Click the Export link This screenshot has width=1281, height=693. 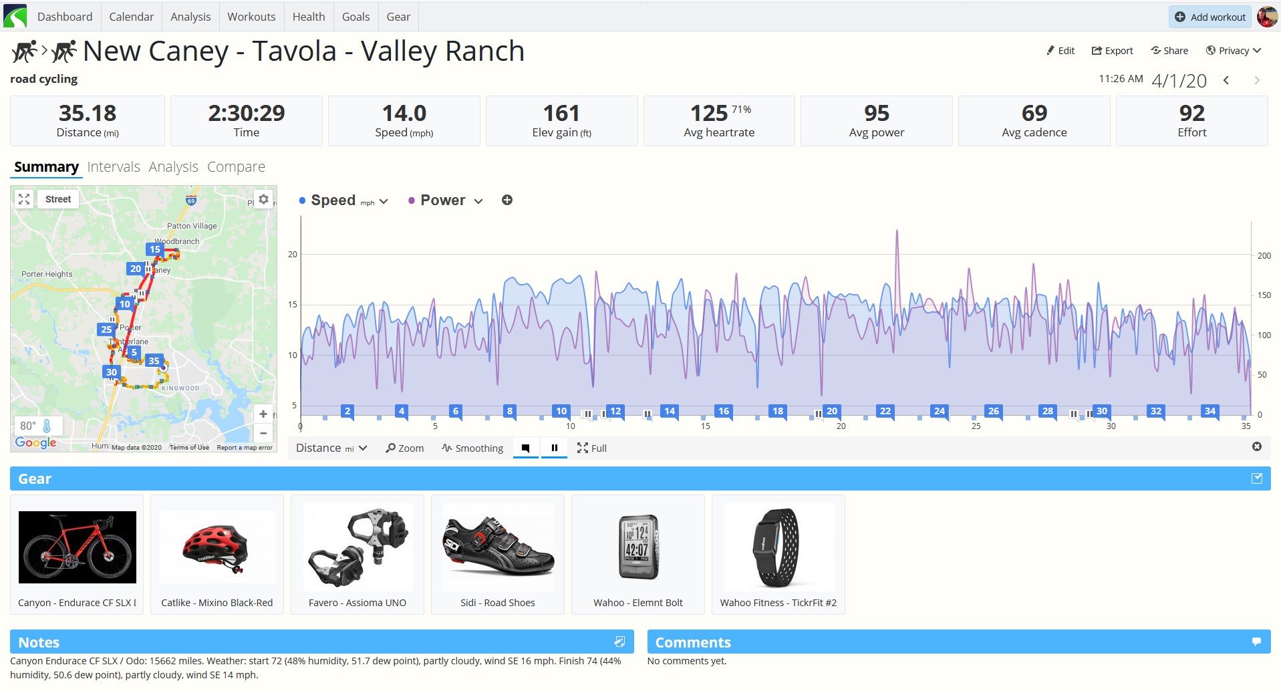(x=1113, y=51)
